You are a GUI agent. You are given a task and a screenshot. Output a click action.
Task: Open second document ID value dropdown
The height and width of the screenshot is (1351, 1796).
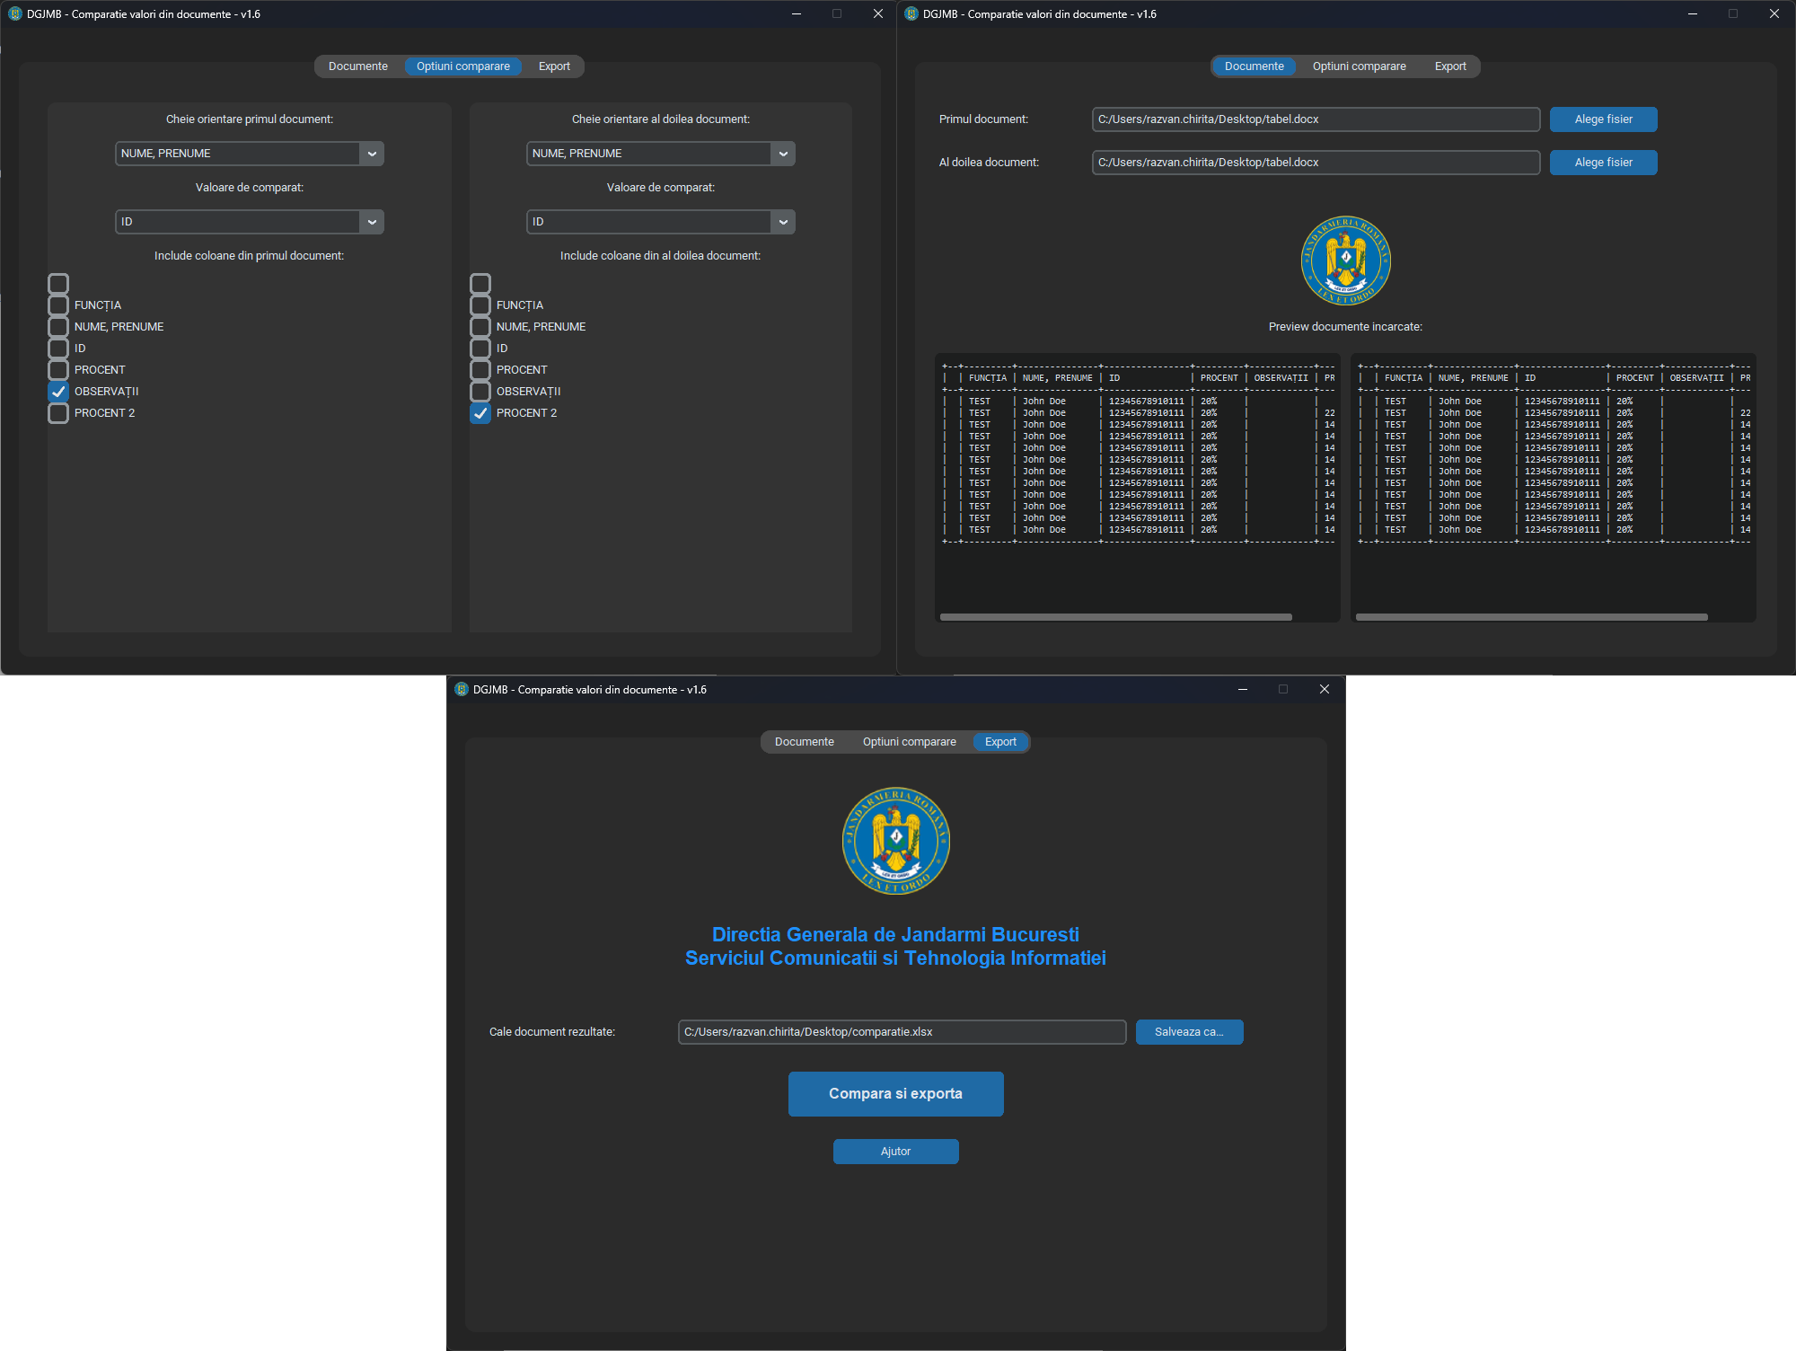tap(660, 222)
